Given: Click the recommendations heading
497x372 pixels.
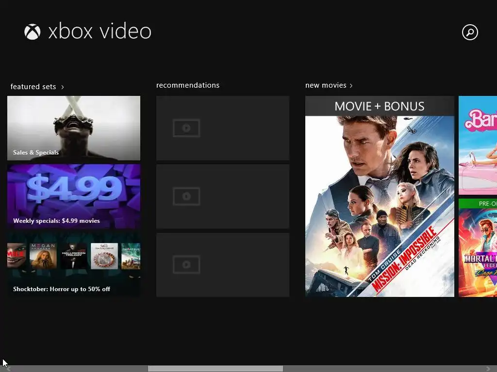Looking at the screenshot, I should tap(188, 85).
